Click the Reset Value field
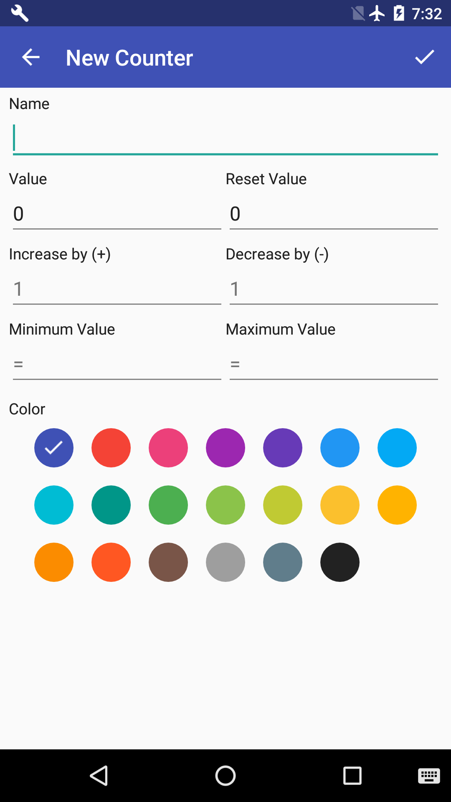This screenshot has height=802, width=451. point(333,214)
